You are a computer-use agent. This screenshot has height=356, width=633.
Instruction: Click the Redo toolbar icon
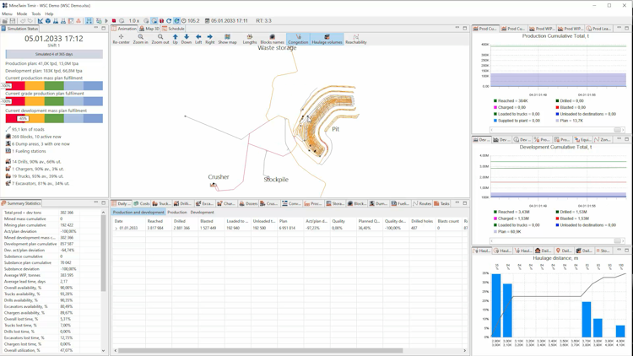coord(30,20)
